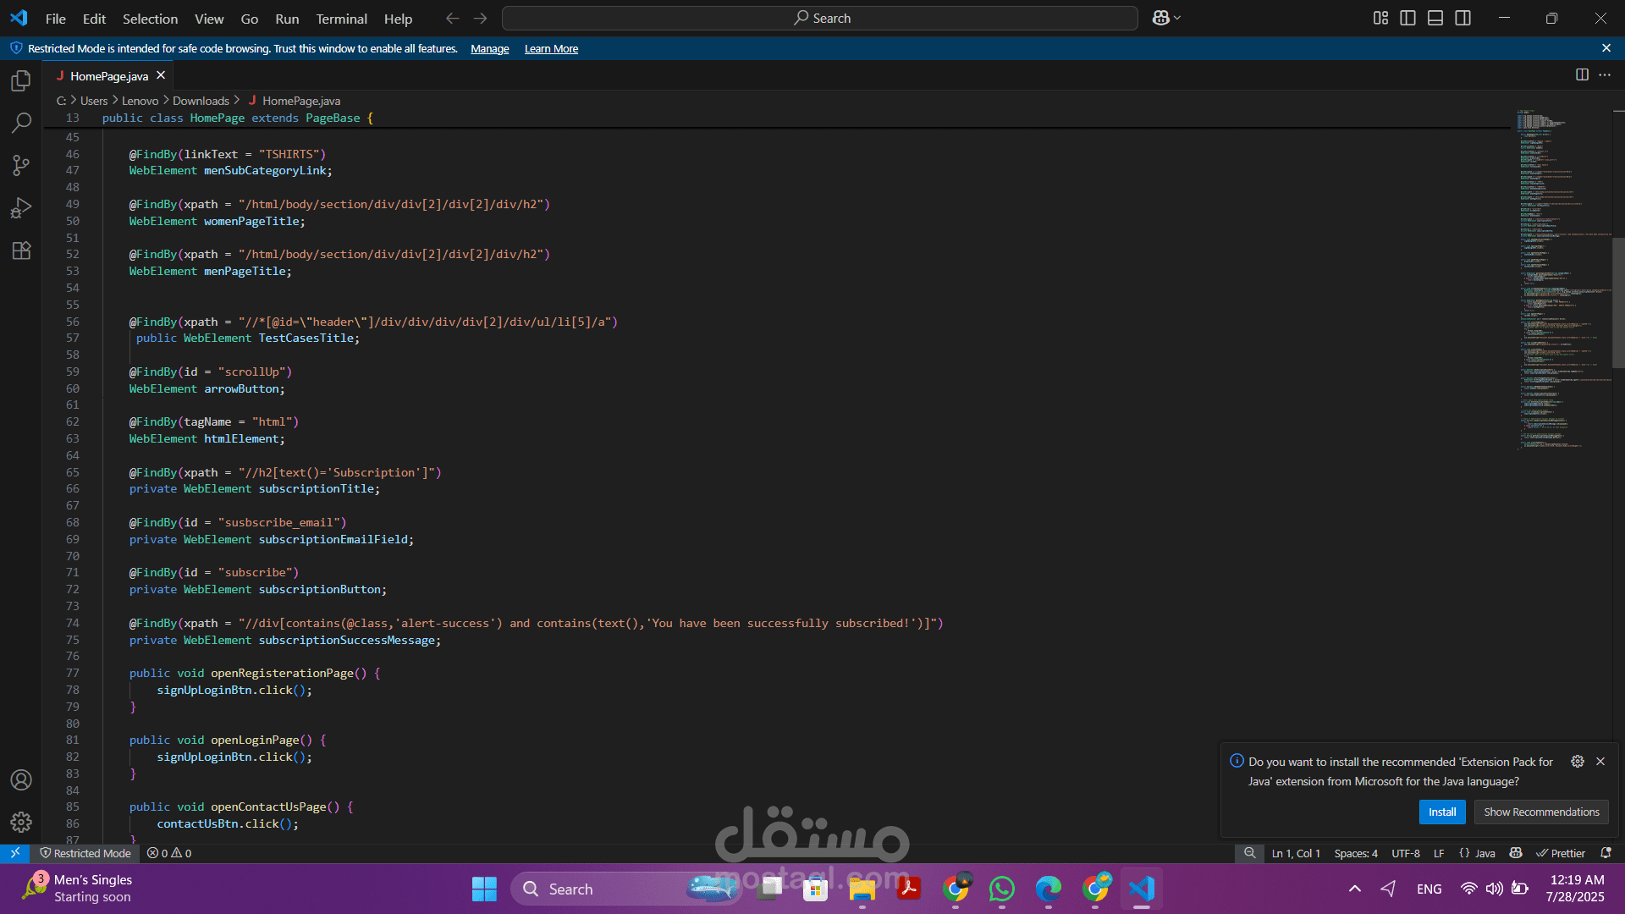
Task: Click the Manage gear in activity bar
Action: (x=21, y=822)
